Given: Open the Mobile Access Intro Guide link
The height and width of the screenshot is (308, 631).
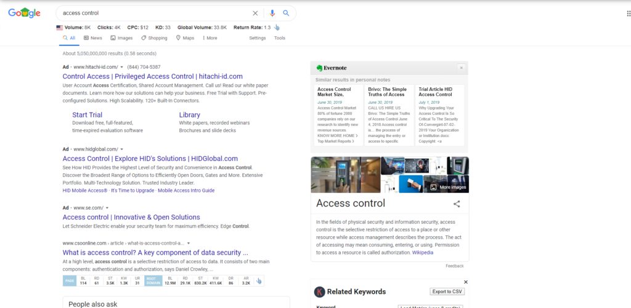Looking at the screenshot, I should (x=186, y=191).
